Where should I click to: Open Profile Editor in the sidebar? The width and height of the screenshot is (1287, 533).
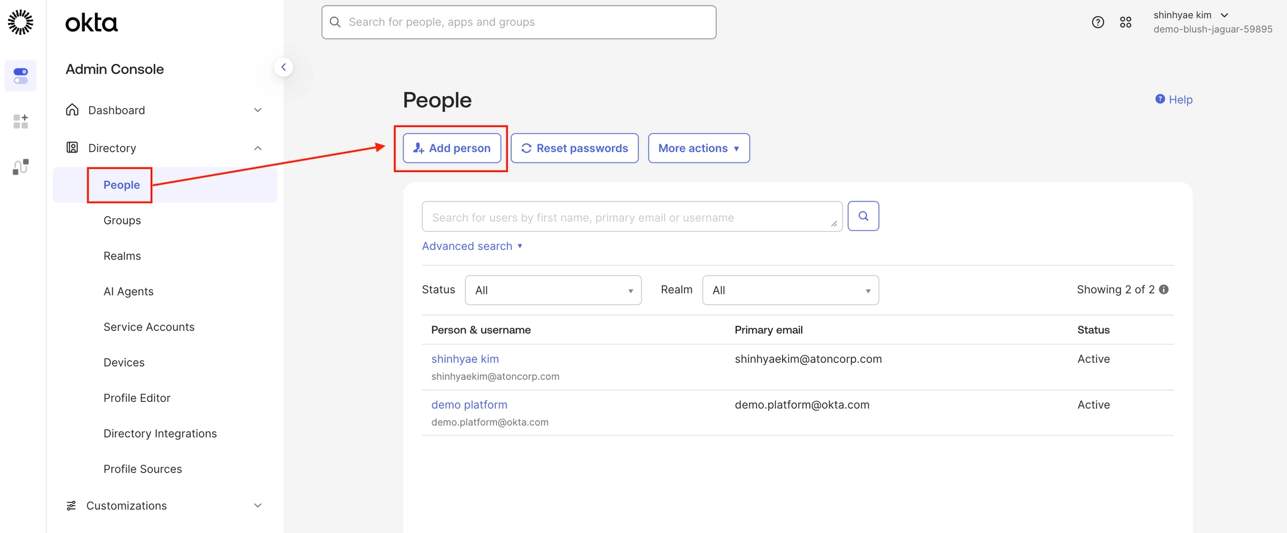[x=137, y=398]
